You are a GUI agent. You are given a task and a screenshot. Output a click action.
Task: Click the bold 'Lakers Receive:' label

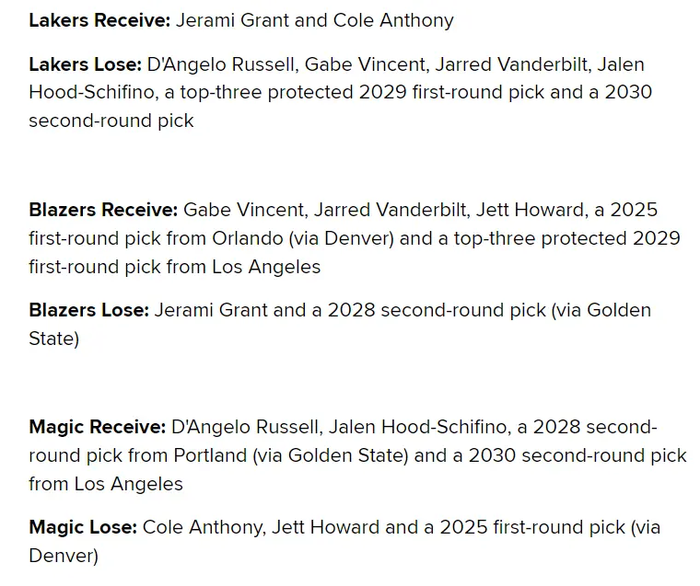99,20
